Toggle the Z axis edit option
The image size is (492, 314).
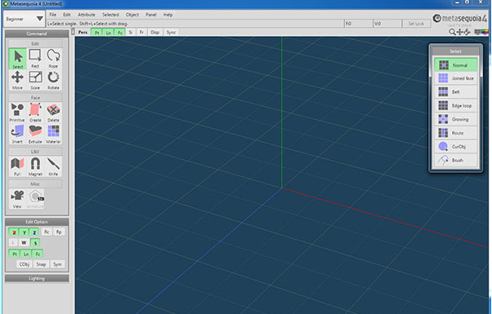coord(34,232)
